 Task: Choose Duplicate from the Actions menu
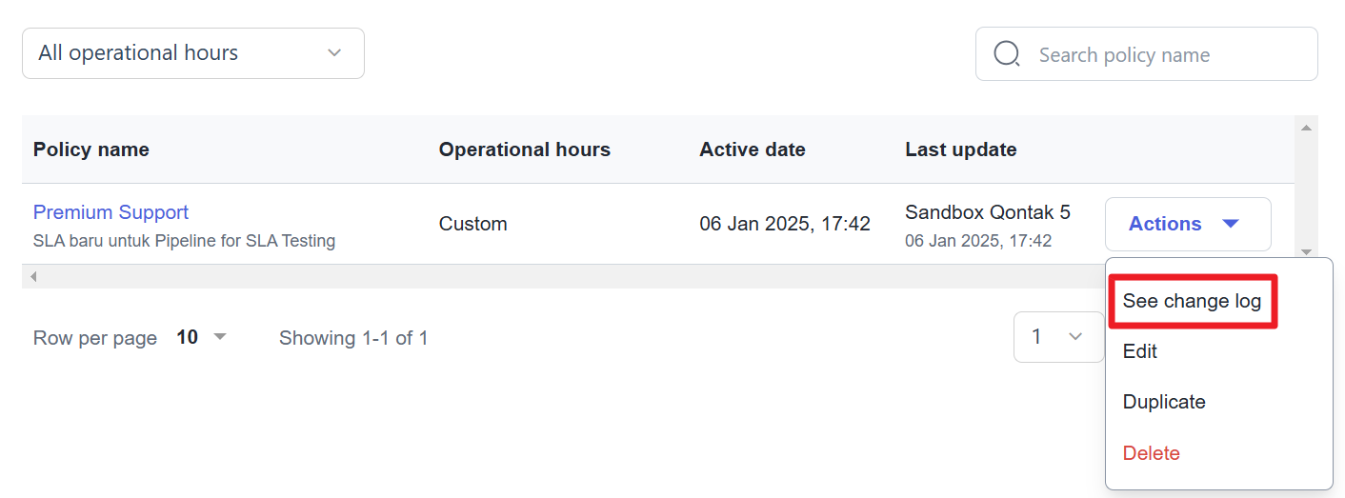tap(1164, 402)
